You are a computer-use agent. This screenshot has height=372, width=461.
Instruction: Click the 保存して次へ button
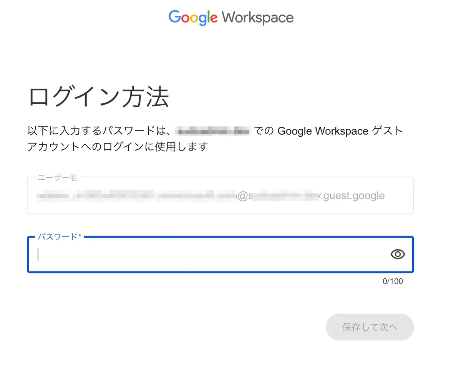pyautogui.click(x=370, y=327)
